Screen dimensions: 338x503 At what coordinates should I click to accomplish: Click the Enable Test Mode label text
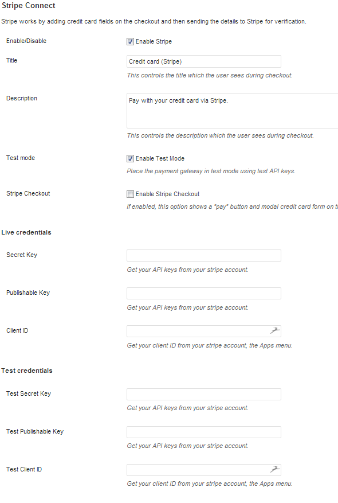coord(160,158)
